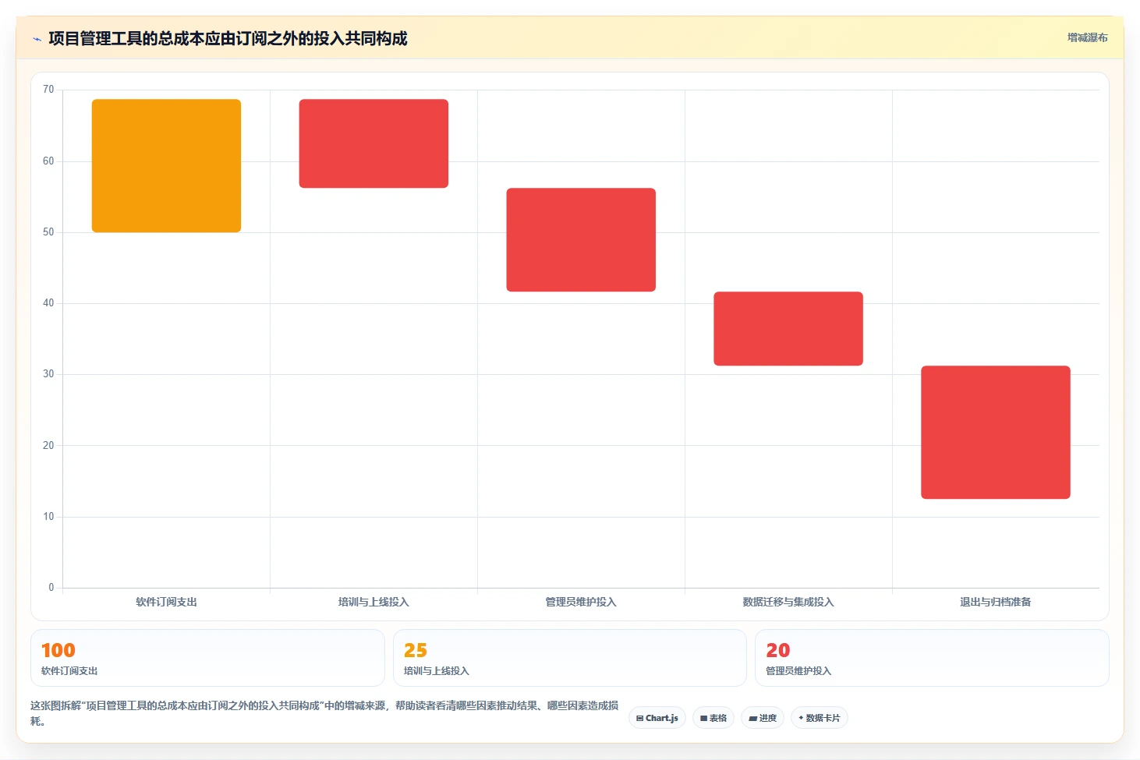Click the red 退出与归档准备 bar
This screenshot has height=760, width=1140.
point(996,432)
